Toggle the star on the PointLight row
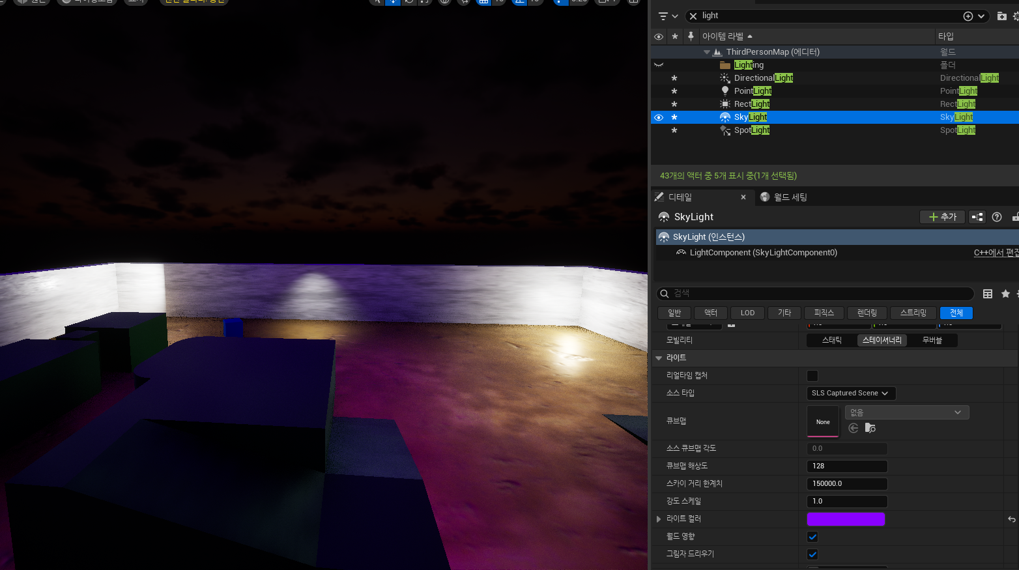 pos(674,91)
